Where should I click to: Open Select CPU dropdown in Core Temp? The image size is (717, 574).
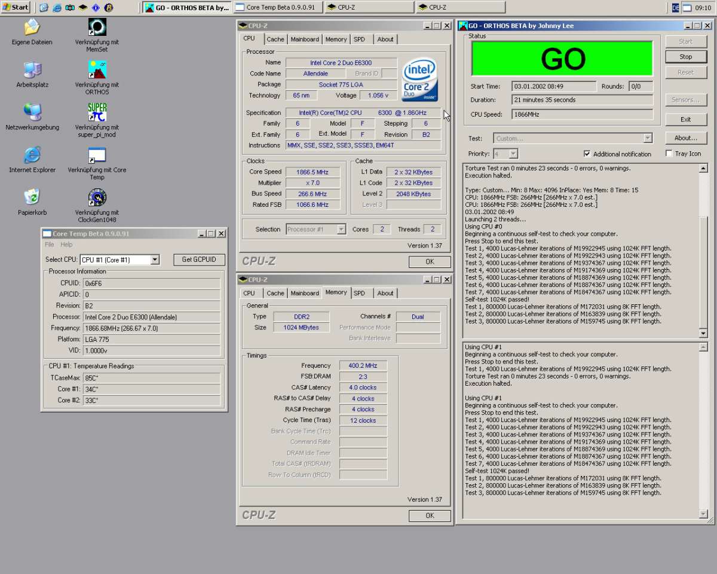tap(155, 259)
